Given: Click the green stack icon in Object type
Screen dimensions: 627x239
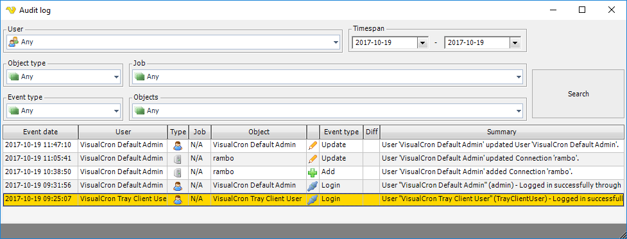Looking at the screenshot, I should tap(14, 76).
